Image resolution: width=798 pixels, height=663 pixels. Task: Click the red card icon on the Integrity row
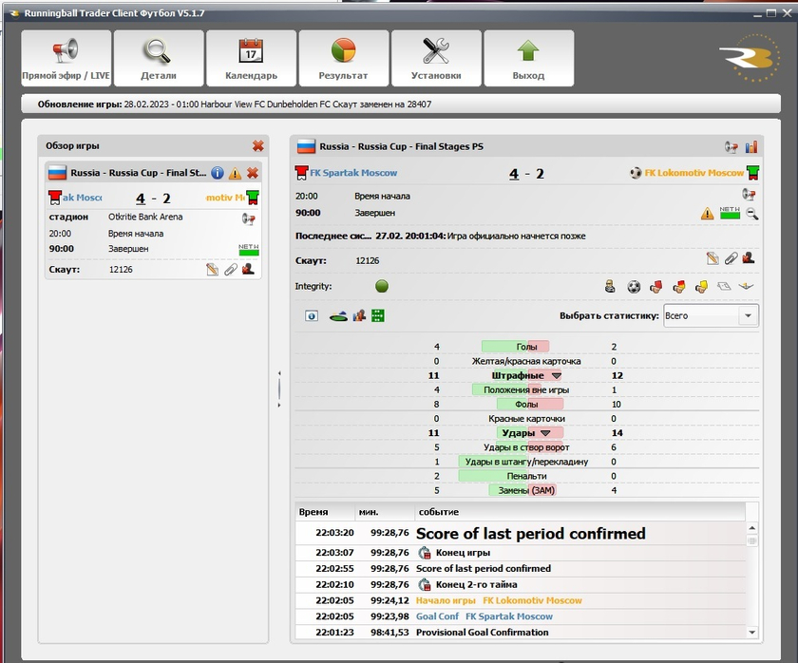(656, 287)
